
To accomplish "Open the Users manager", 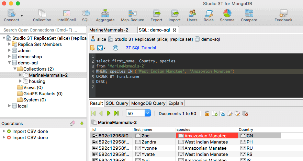I will (192, 16).
